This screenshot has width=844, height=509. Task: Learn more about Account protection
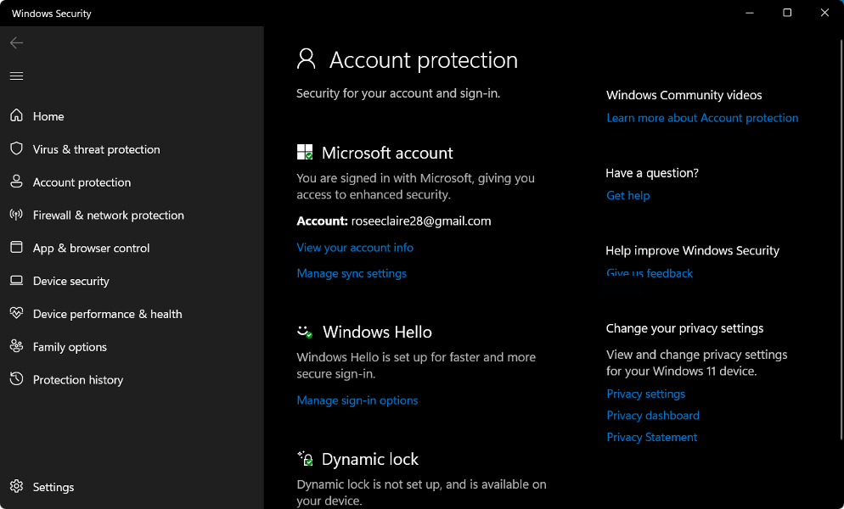click(x=702, y=118)
